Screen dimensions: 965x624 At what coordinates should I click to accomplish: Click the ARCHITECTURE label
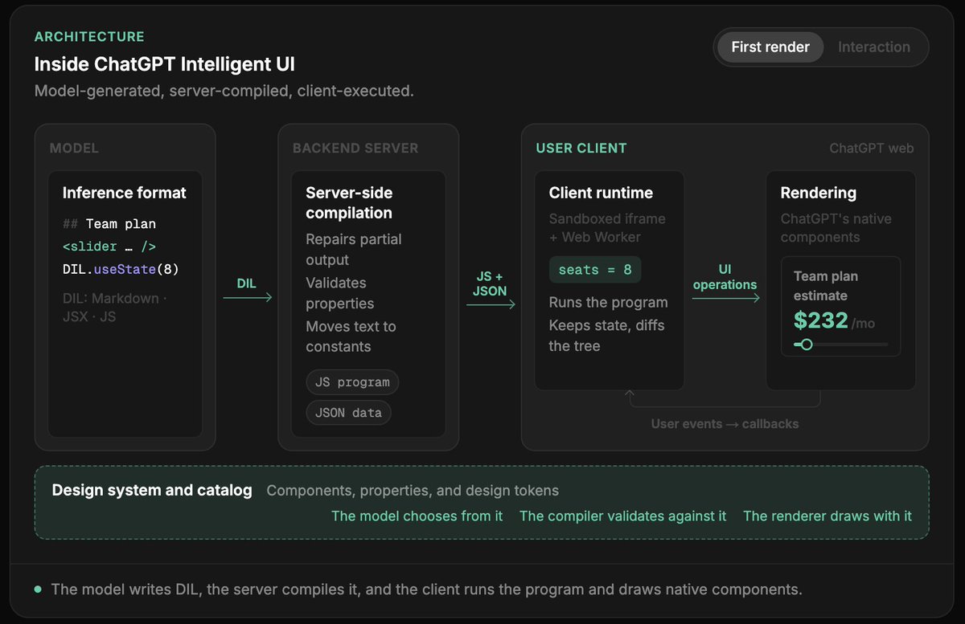tap(89, 37)
